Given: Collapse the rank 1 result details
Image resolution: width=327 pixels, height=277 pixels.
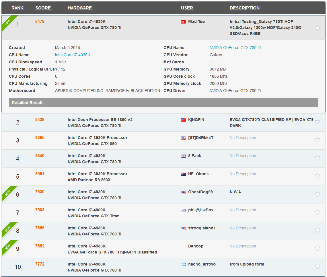Looking at the screenshot, I should 317,28.
